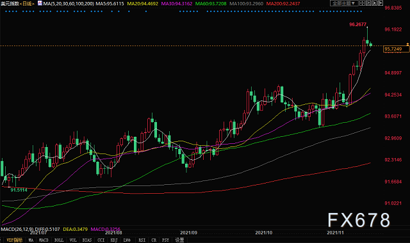
Task: Click the crosshair cursor icon in top toolbar
Action: coord(362,3)
